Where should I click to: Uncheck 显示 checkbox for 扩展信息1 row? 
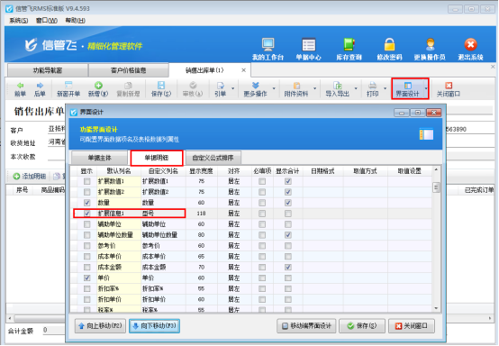86,214
